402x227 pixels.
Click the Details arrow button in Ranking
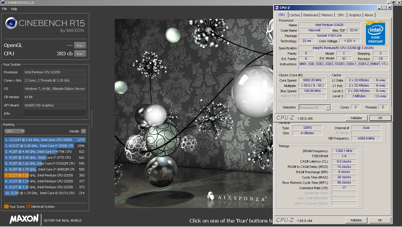coord(84,131)
